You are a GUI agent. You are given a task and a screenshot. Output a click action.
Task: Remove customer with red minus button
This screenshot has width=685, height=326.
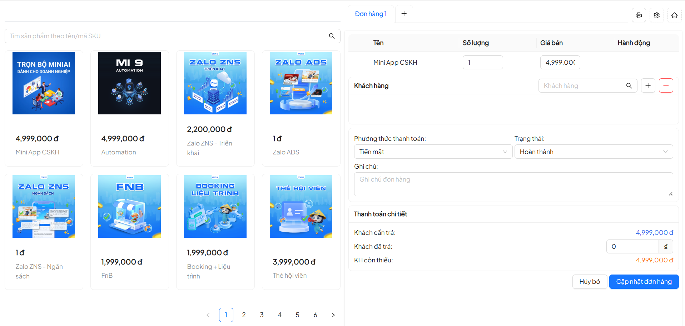pyautogui.click(x=666, y=86)
